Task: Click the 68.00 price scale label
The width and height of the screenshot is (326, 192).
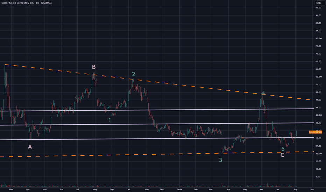Action: (318, 61)
